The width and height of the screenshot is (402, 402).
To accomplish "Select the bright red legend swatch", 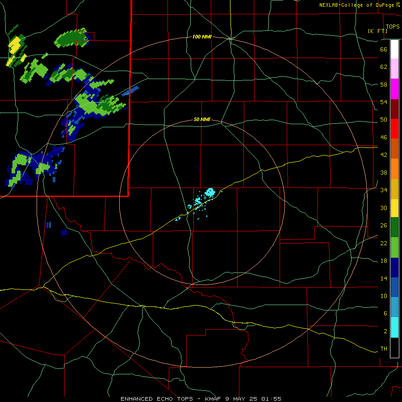I will point(394,129).
